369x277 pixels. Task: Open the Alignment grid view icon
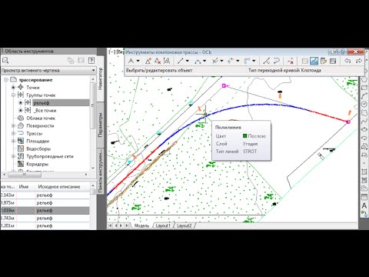pos(333,61)
